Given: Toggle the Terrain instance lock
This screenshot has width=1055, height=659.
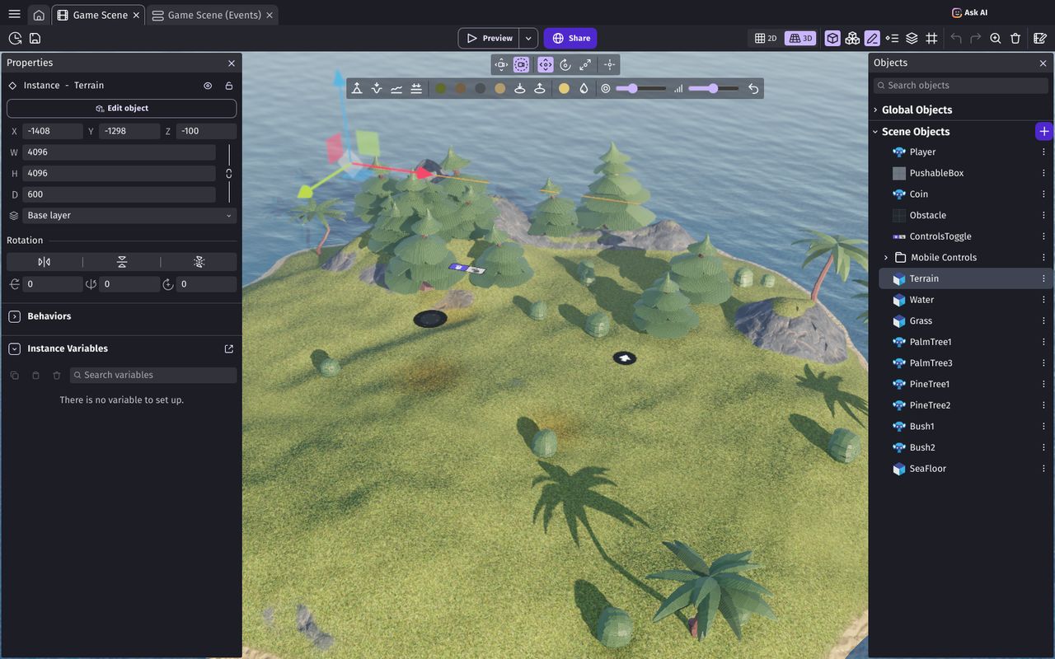Looking at the screenshot, I should pyautogui.click(x=229, y=86).
